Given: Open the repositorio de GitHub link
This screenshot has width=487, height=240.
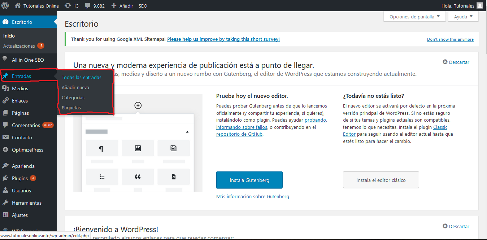Looking at the screenshot, I should (240, 134).
